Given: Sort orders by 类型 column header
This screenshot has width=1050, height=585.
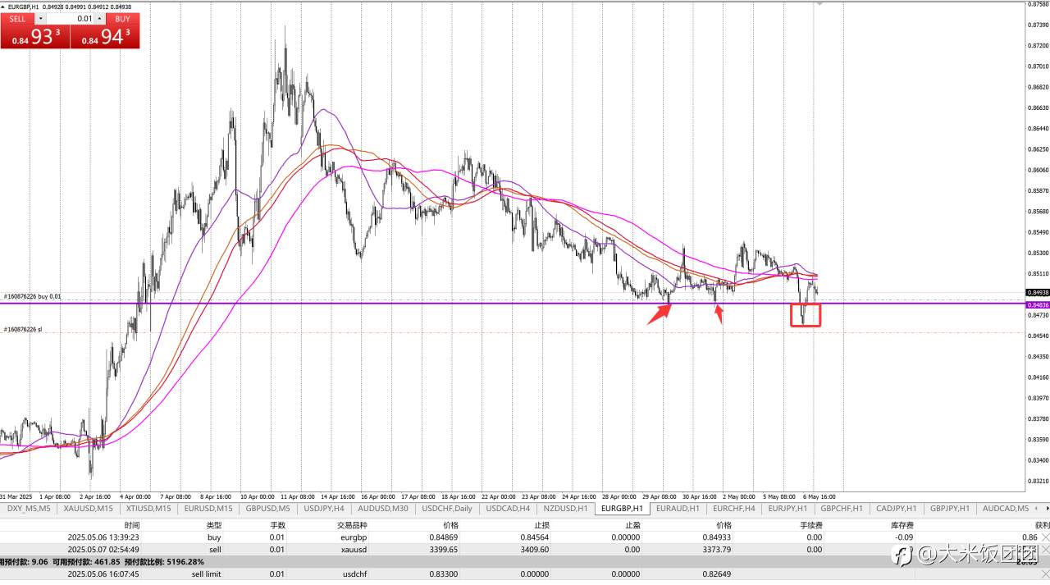Looking at the screenshot, I should (214, 525).
